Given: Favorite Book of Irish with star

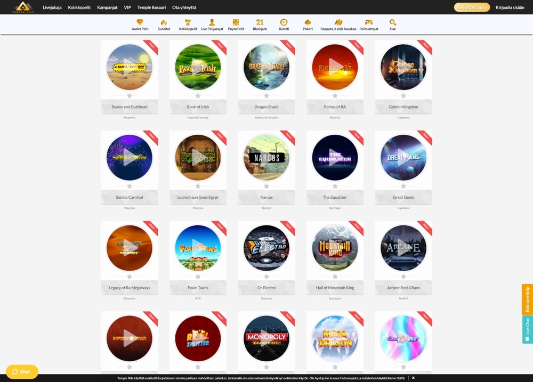Looking at the screenshot, I should [198, 96].
